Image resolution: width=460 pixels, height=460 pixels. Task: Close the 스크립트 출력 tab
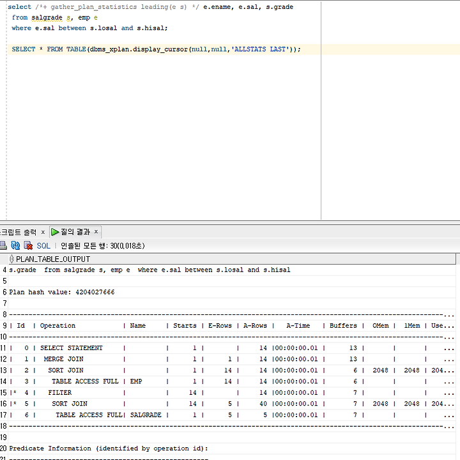click(x=43, y=232)
